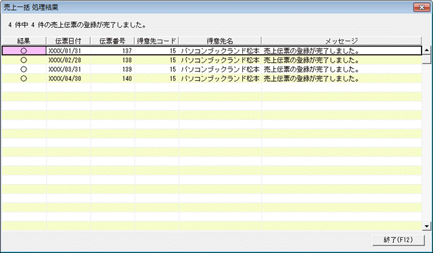Click the result circle in row 139
This screenshot has width=433, height=253.
(24, 69)
